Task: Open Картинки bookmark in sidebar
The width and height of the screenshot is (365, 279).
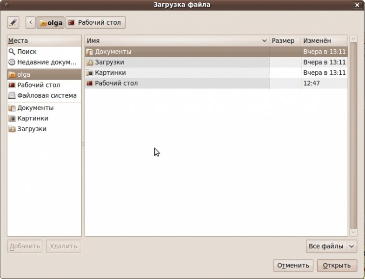Action: 44,118
